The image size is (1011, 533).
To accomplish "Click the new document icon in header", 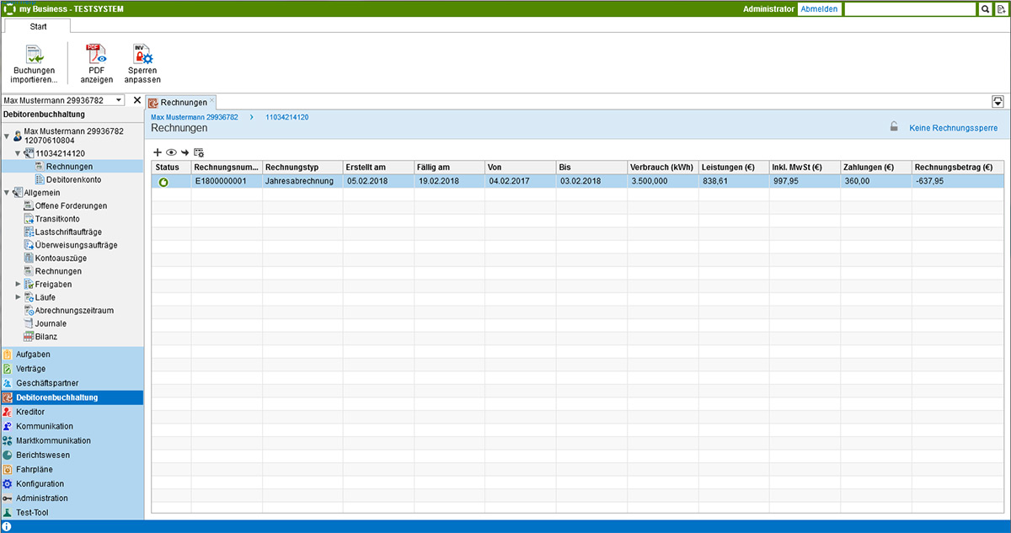I will point(1000,8).
